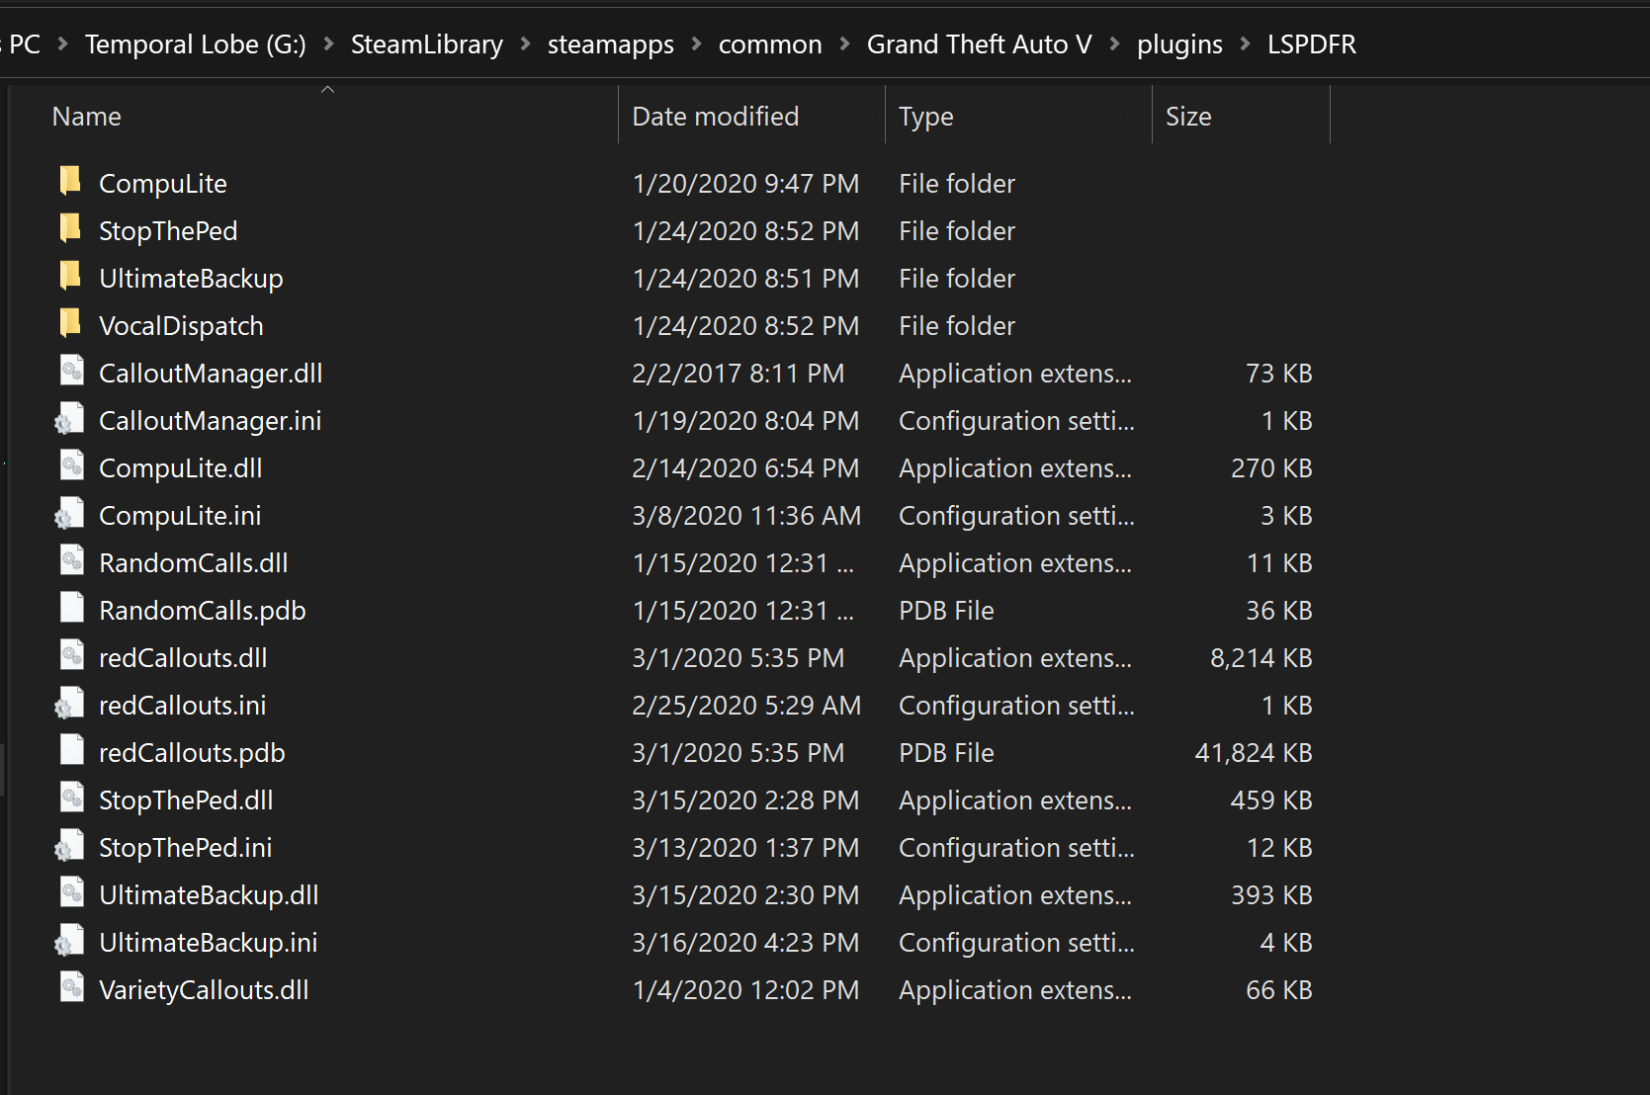Sort files by the Name column header

[x=87, y=117]
